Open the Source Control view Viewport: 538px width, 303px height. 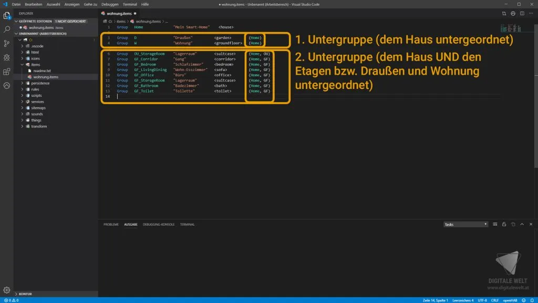pos(6,44)
